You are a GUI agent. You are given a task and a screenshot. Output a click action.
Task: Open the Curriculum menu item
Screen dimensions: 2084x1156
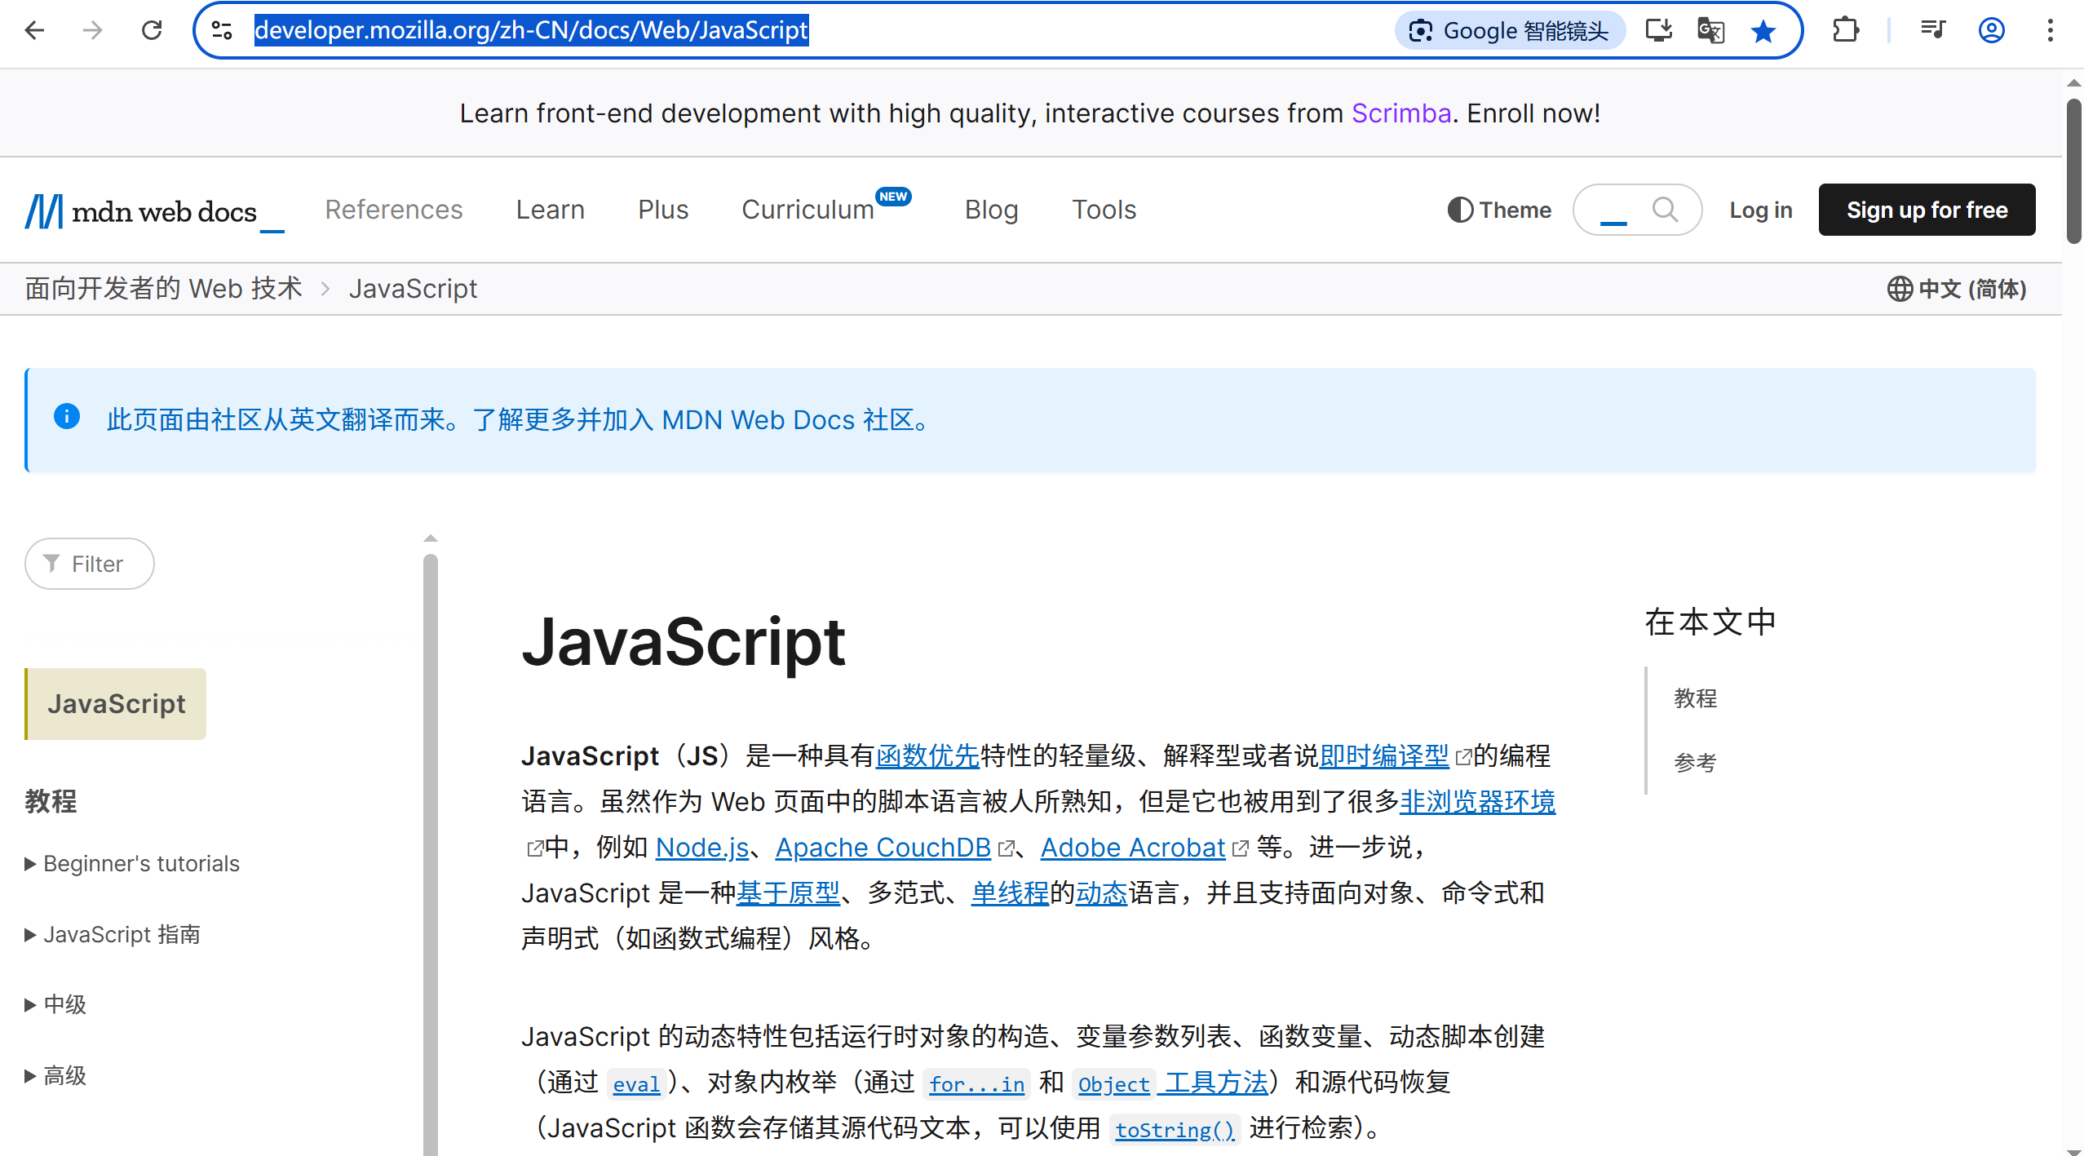coord(807,210)
